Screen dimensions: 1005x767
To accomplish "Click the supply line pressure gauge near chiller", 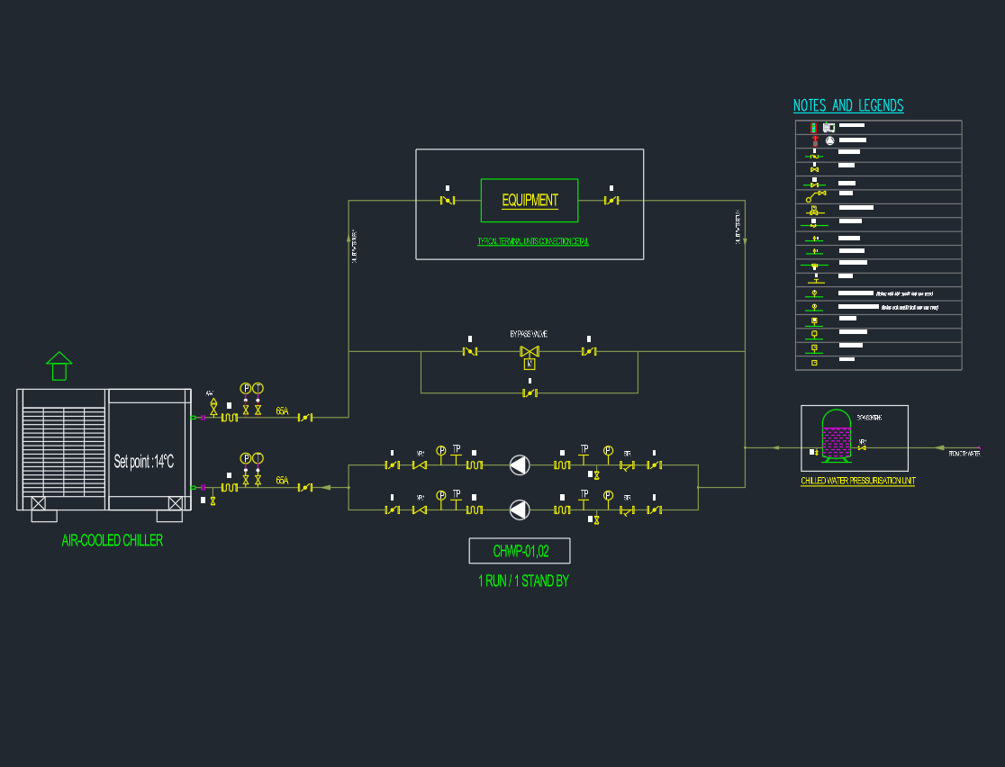I will (245, 388).
